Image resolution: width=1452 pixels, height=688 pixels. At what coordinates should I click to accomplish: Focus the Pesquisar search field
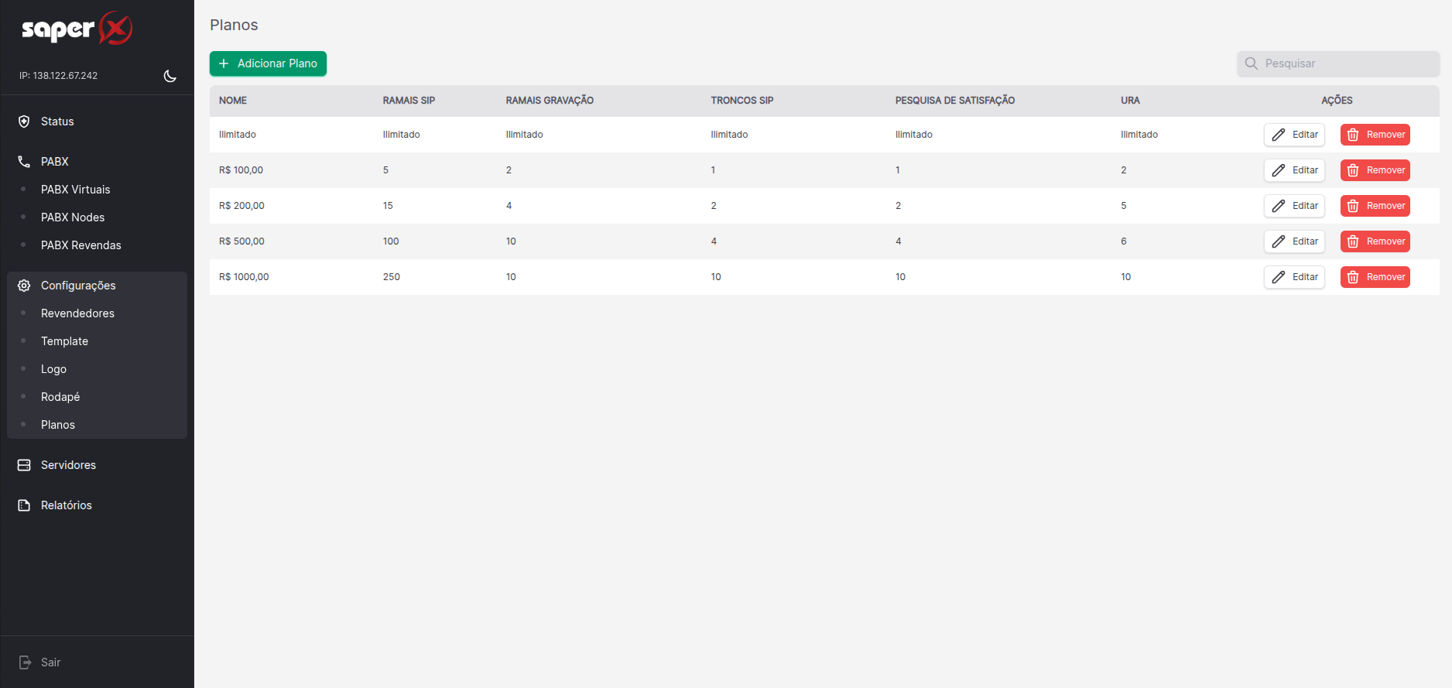tap(1347, 63)
